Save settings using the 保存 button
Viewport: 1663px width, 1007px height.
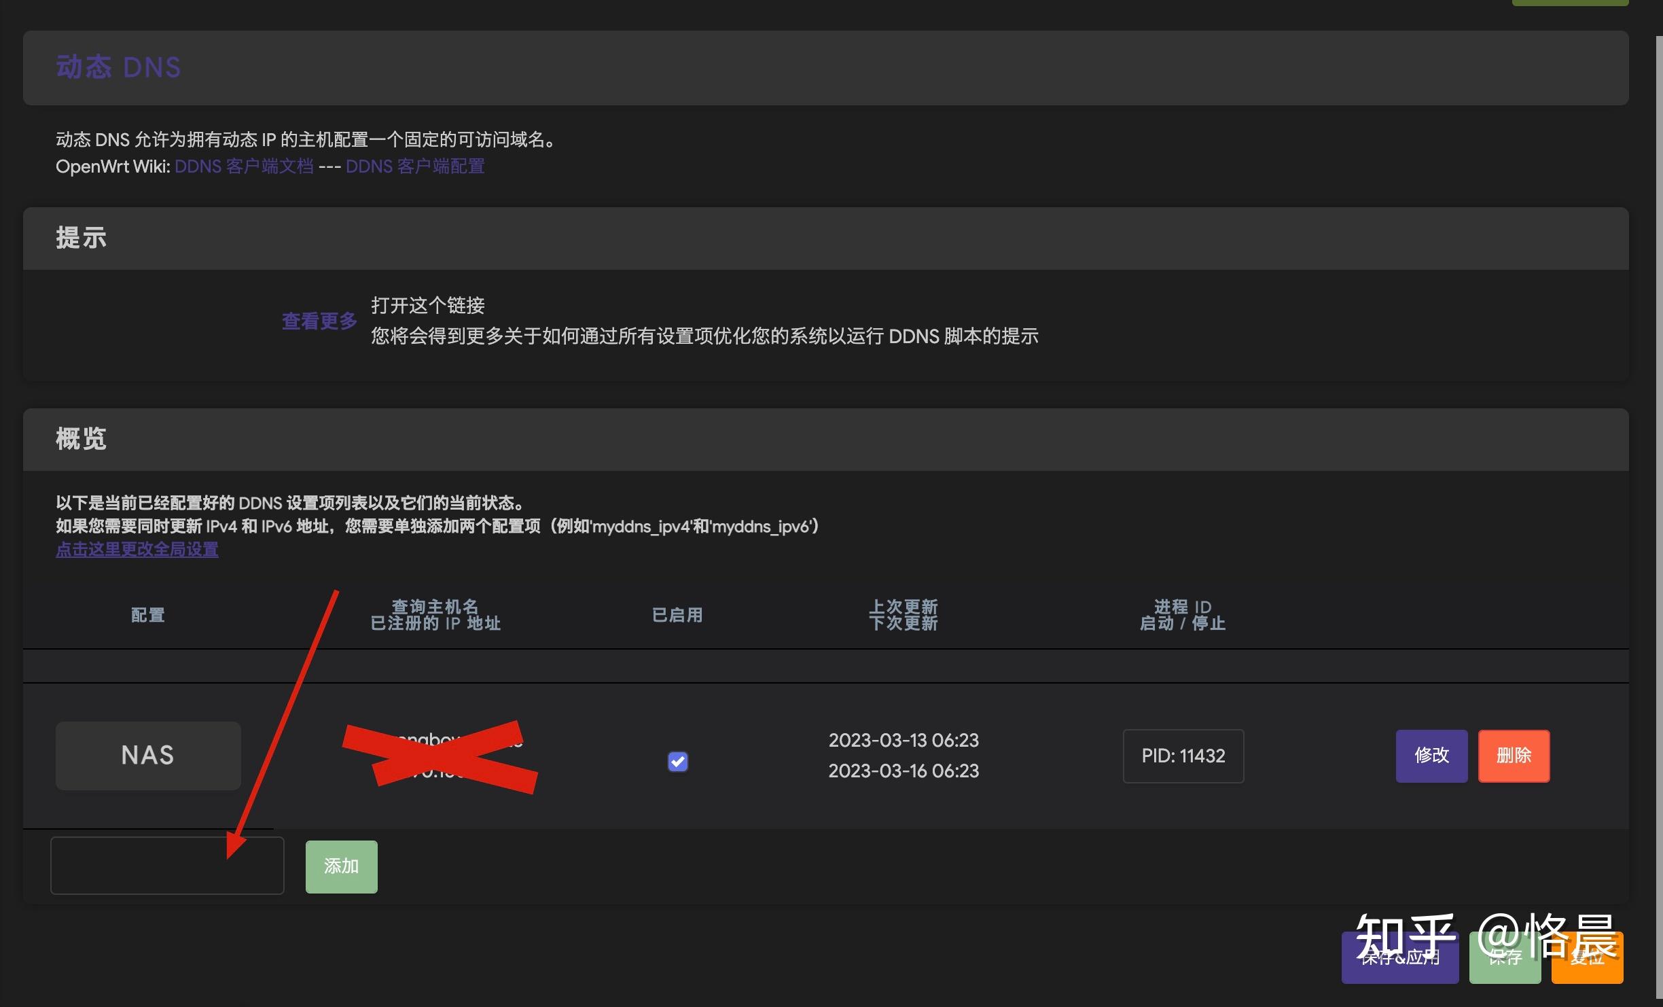[x=1505, y=958]
